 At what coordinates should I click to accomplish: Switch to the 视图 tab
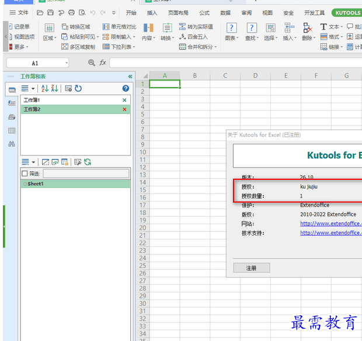click(267, 13)
